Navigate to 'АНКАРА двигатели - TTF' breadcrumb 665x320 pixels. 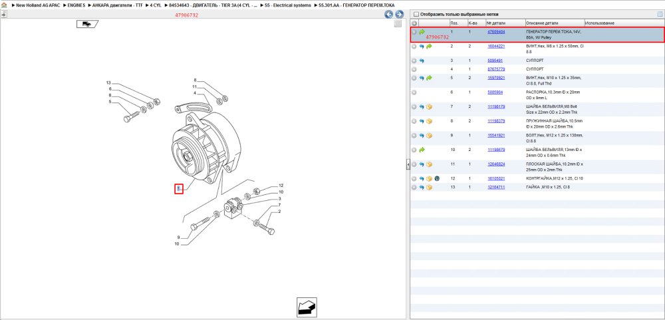[x=118, y=5]
